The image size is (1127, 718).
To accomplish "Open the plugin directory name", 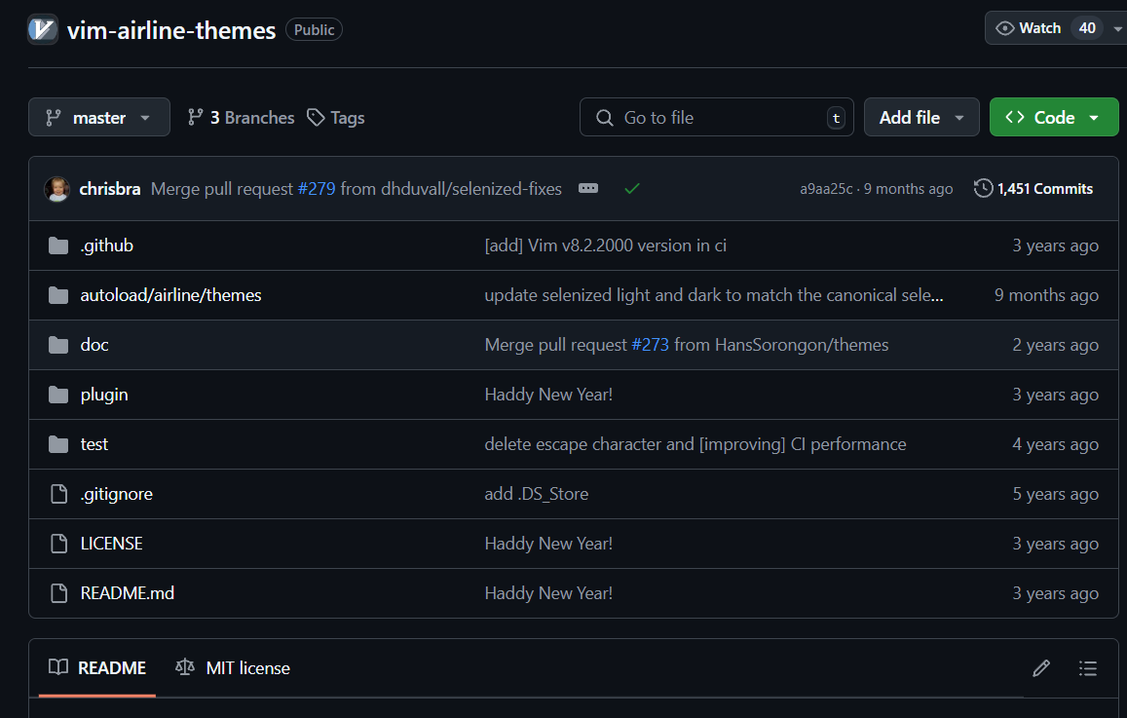I will point(104,395).
